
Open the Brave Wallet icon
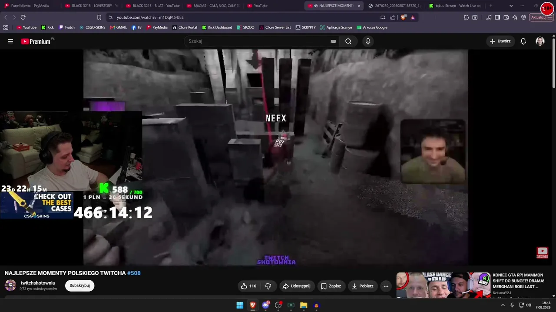(x=506, y=17)
